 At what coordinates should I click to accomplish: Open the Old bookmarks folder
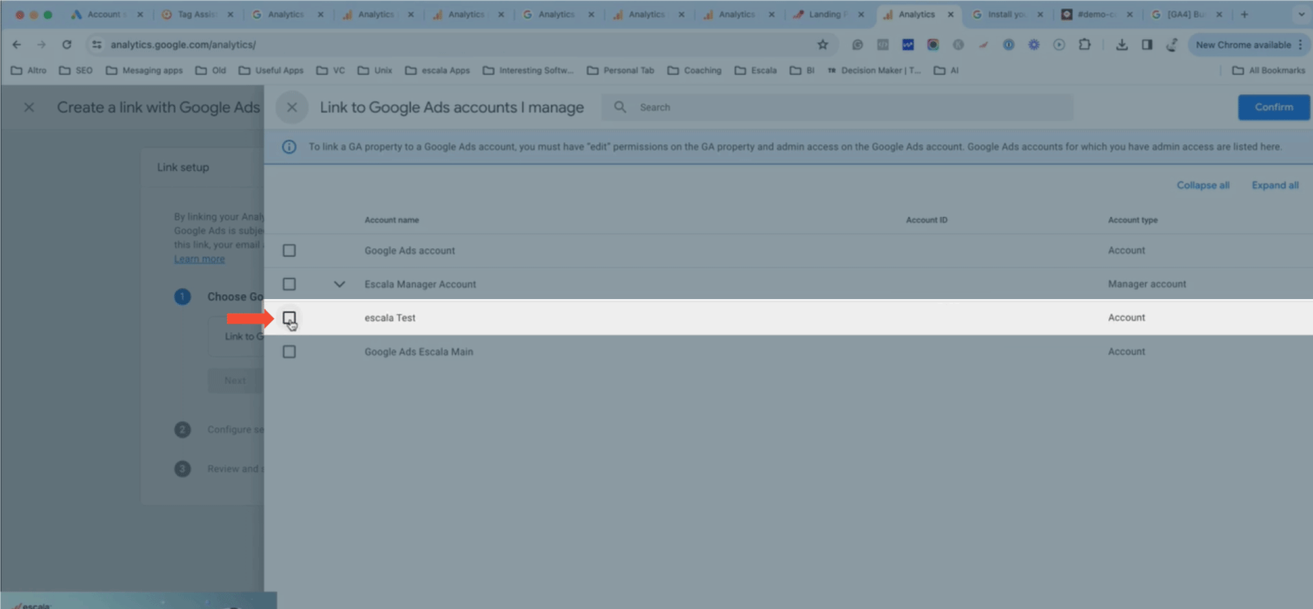pyautogui.click(x=210, y=71)
